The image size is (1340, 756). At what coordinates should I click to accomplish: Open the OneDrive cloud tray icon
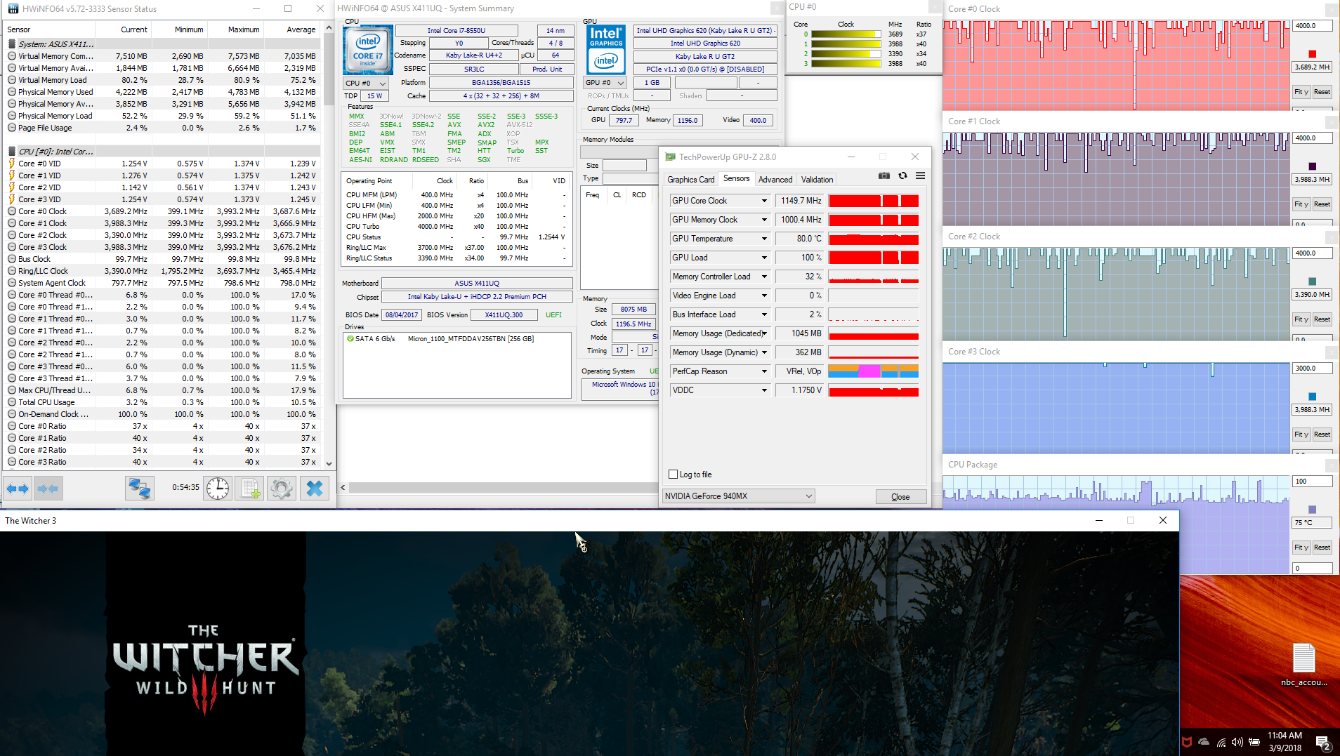click(x=1204, y=742)
